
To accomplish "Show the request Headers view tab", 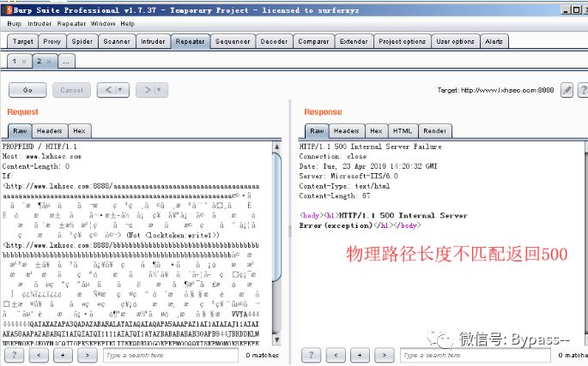I will (50, 131).
